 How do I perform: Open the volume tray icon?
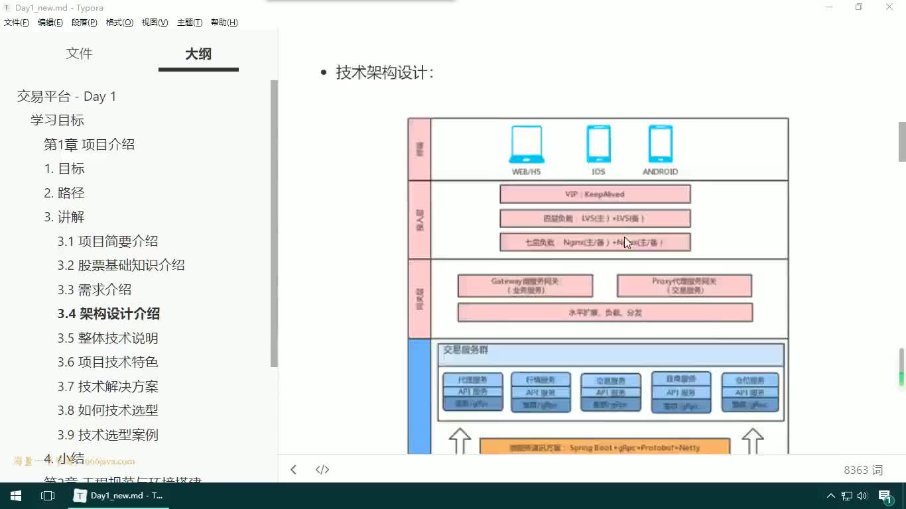(x=862, y=496)
